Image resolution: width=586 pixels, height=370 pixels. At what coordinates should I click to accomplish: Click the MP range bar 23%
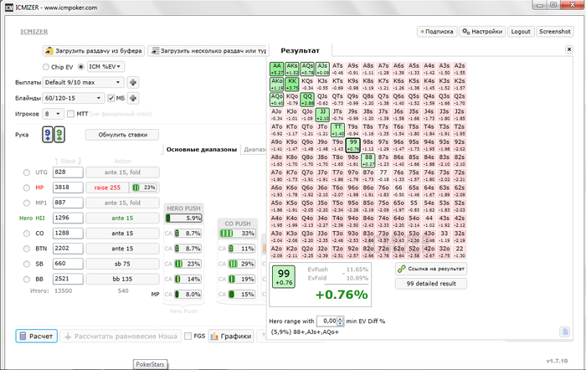[x=144, y=188]
